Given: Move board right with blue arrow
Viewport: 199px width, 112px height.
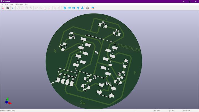Looking at the screenshot, I should [x=74, y=8].
